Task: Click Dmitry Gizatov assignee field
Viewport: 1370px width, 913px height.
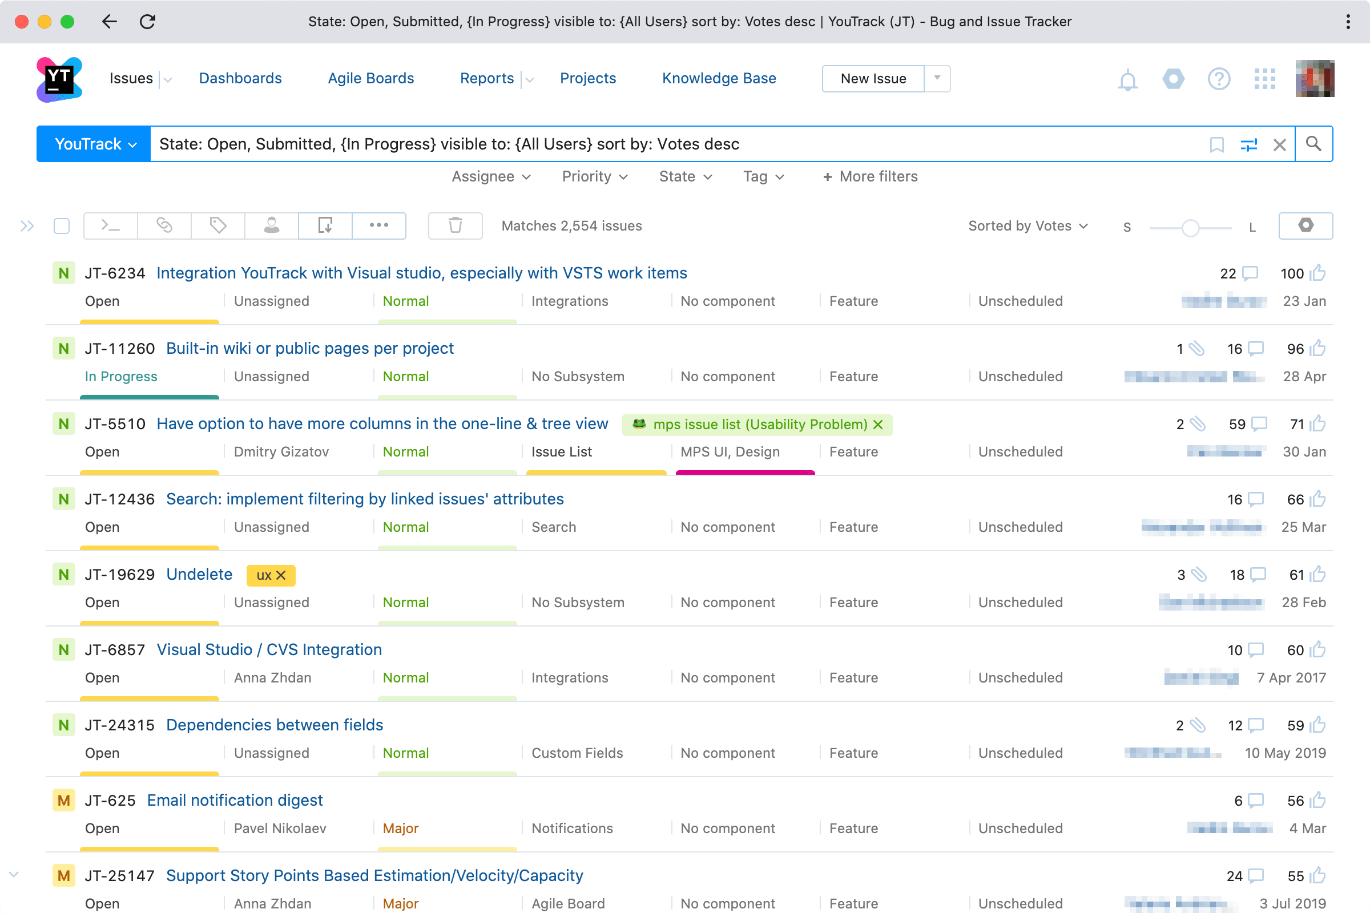Action: [x=281, y=451]
